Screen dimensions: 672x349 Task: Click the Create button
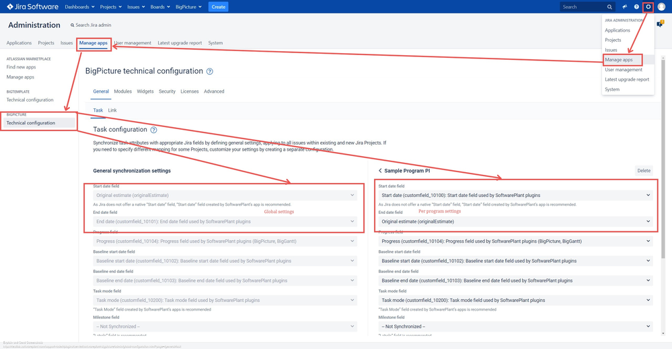click(218, 7)
